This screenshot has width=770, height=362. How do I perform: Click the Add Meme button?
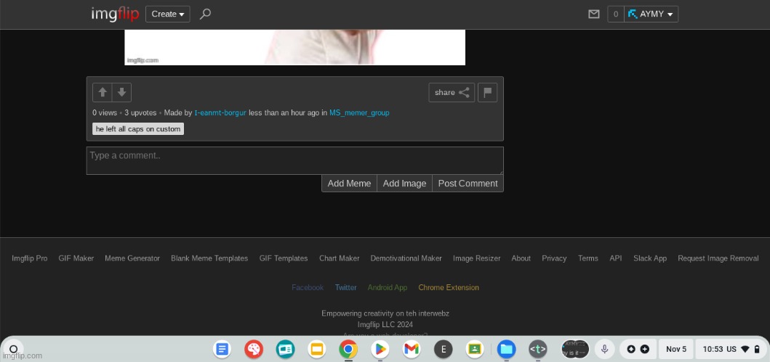[349, 184]
